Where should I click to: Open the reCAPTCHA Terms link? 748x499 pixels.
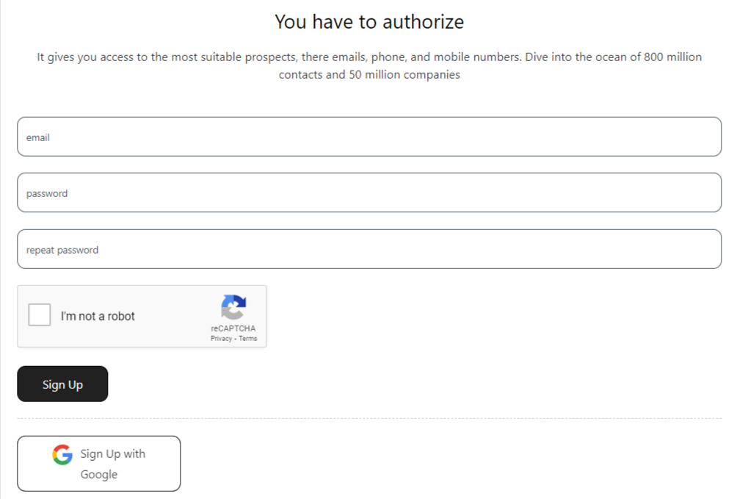(x=247, y=339)
